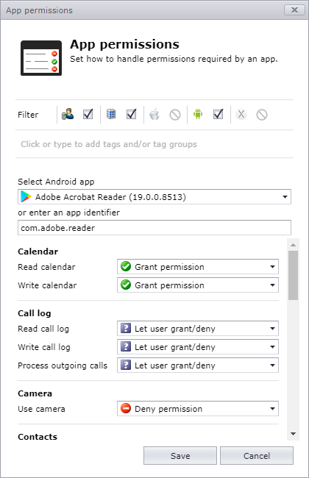
Task: Click the gray X platform filter icon
Action: 241,114
